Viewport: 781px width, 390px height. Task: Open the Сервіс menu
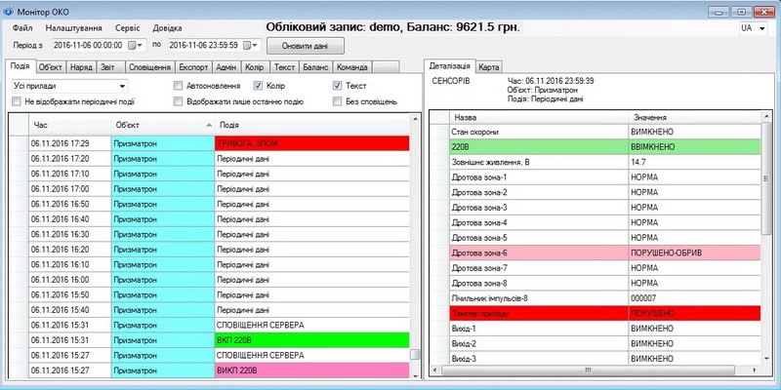[x=128, y=28]
